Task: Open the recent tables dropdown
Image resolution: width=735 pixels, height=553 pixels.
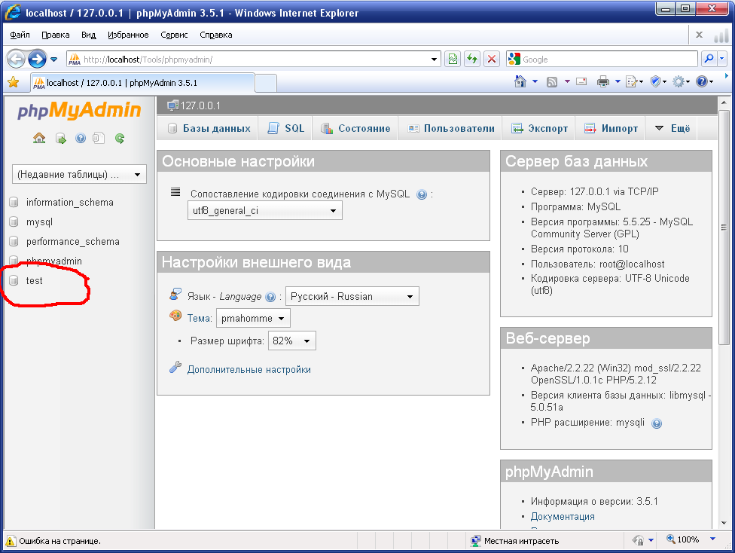Action: pyautogui.click(x=79, y=175)
